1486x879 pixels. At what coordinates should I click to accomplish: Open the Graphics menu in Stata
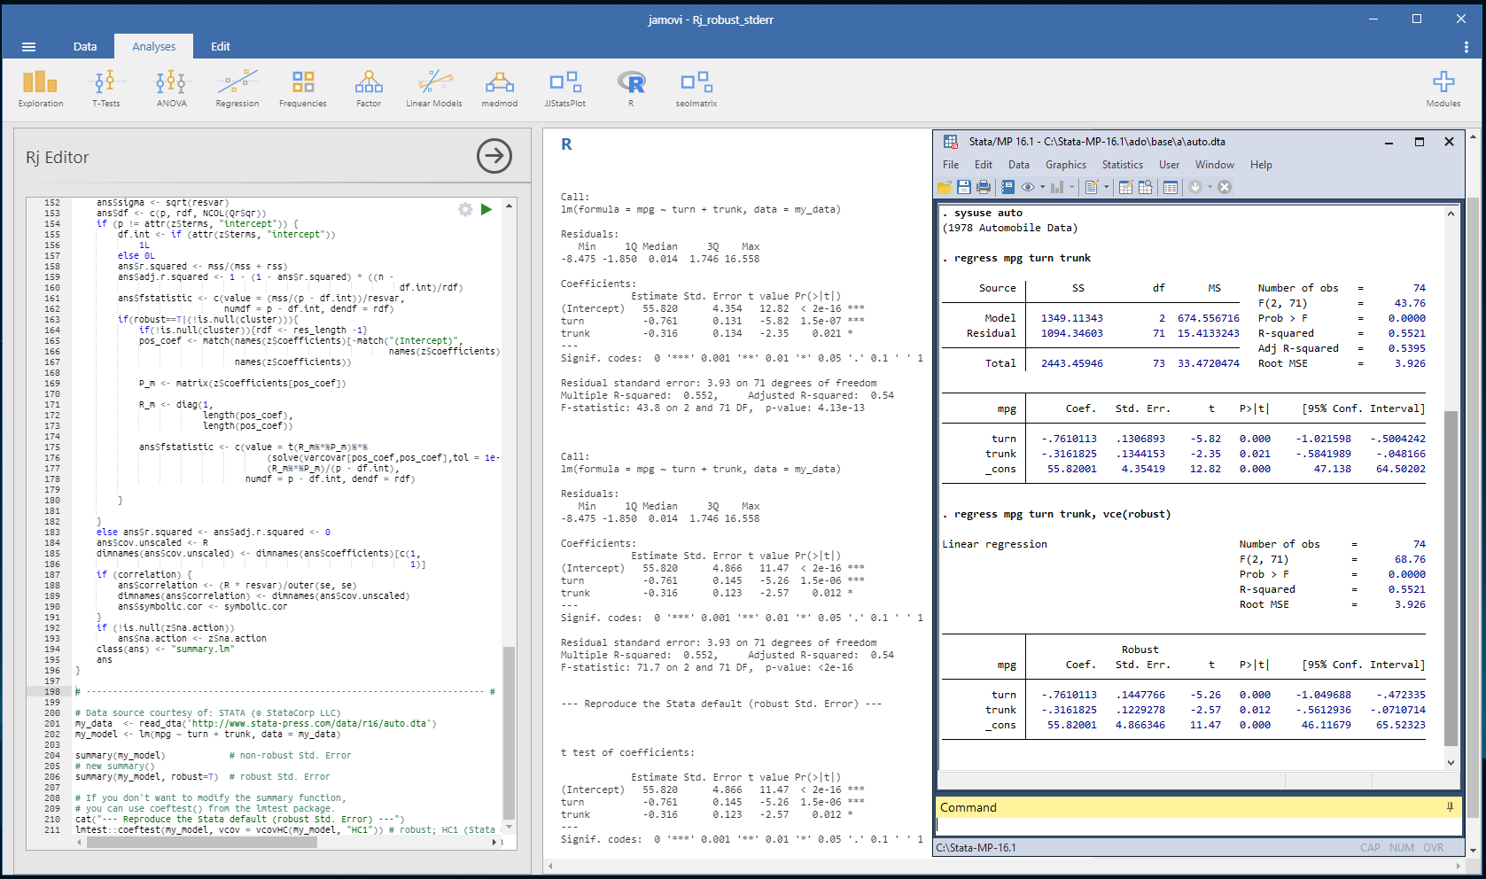pyautogui.click(x=1065, y=165)
